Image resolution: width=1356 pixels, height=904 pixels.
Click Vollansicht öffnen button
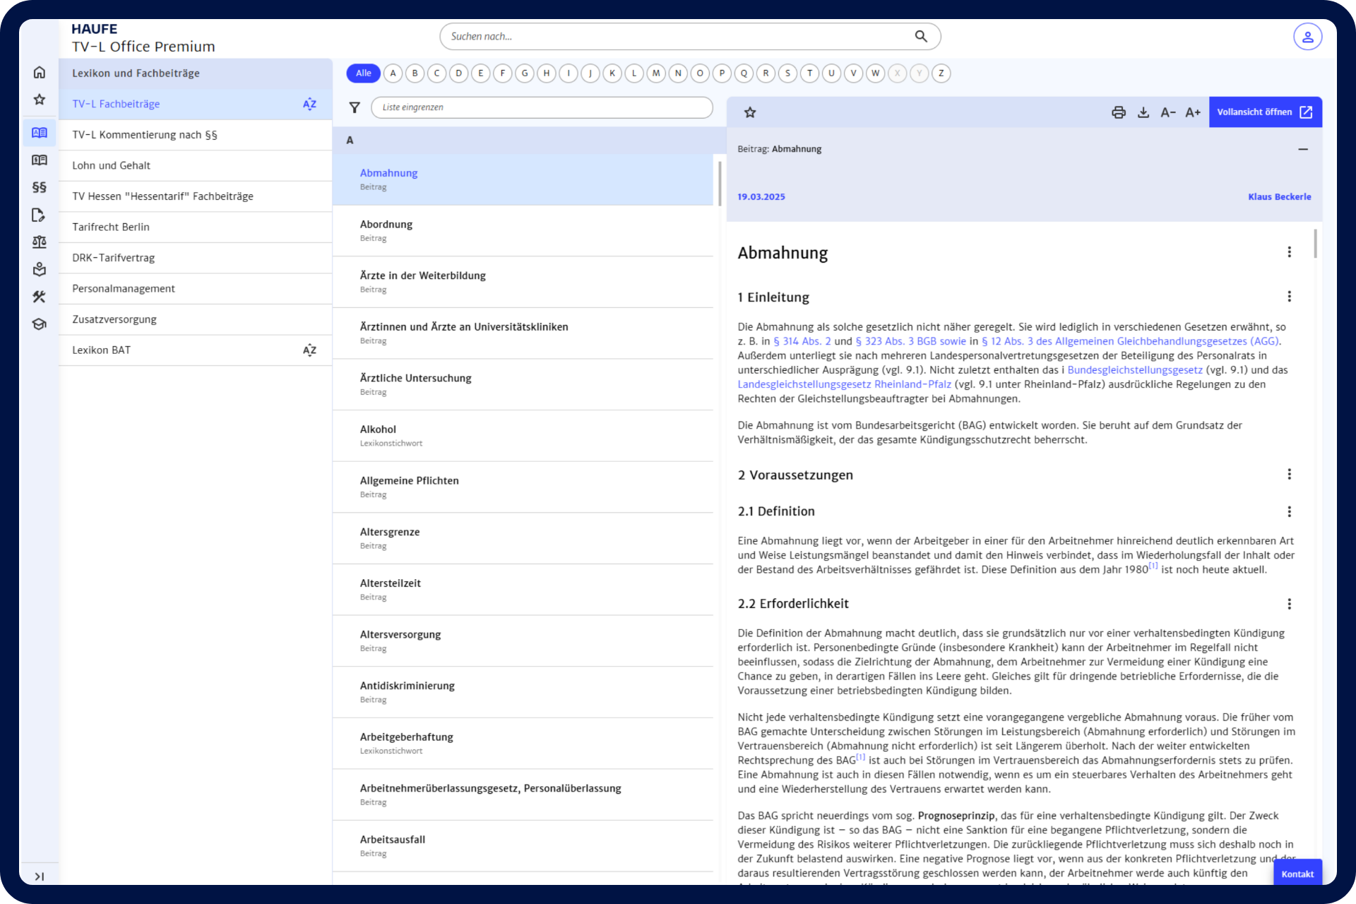pos(1265,112)
